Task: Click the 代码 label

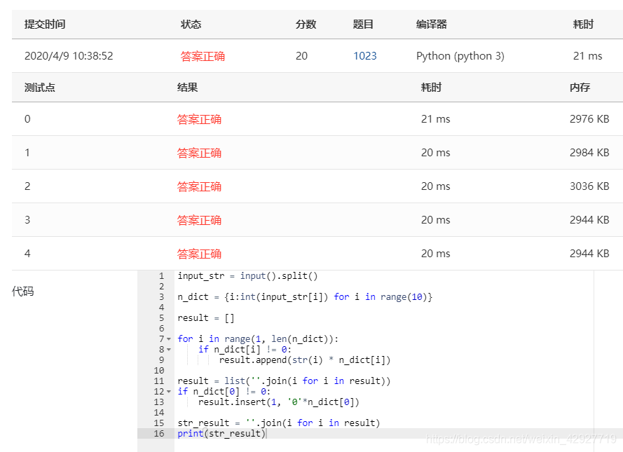Action: click(x=22, y=292)
